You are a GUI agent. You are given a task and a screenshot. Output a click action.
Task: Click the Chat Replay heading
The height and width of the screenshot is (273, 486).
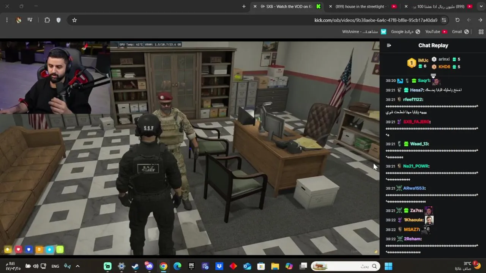coord(433,45)
